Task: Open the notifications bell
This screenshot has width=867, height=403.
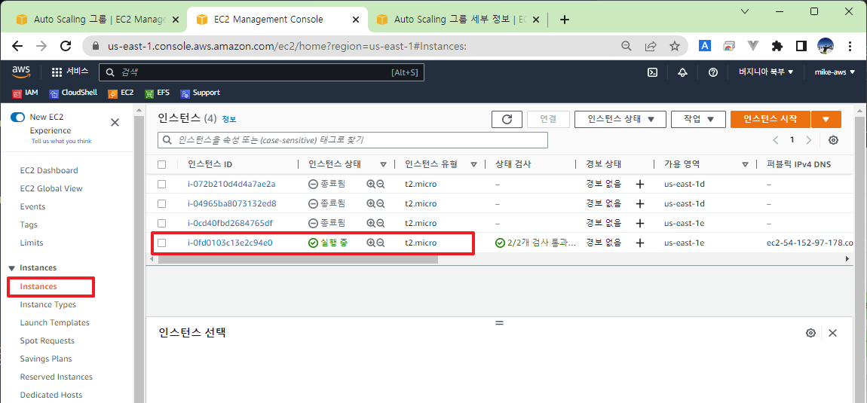Action: click(682, 72)
